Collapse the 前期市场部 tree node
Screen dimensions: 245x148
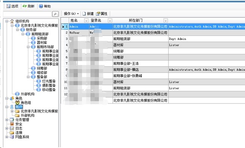click(x=28, y=47)
